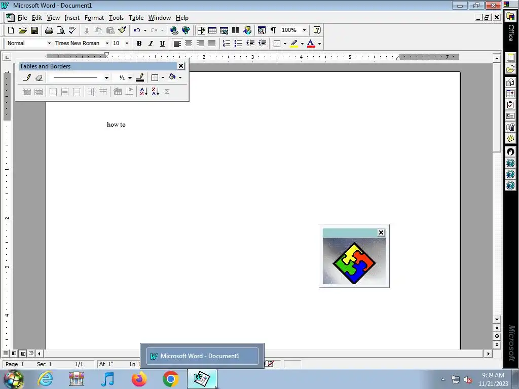Open the Line Style dropdown
This screenshot has width=519, height=389.
tap(106, 77)
